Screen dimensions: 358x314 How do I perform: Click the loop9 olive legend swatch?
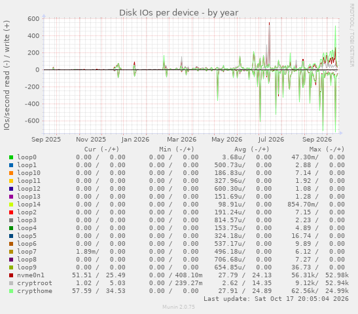point(11,267)
